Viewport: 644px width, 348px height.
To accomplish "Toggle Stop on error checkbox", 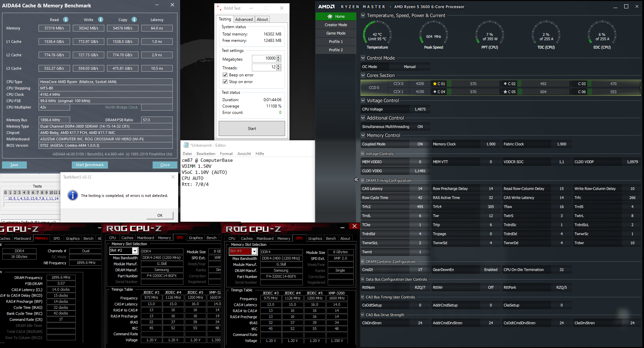I will tap(225, 82).
